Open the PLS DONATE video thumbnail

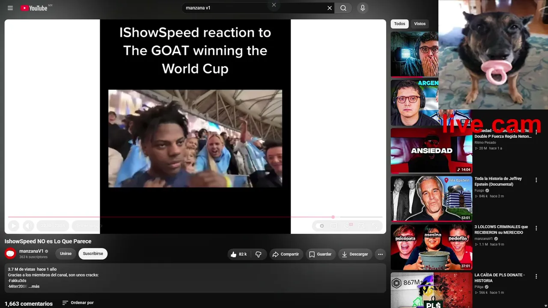point(431,290)
